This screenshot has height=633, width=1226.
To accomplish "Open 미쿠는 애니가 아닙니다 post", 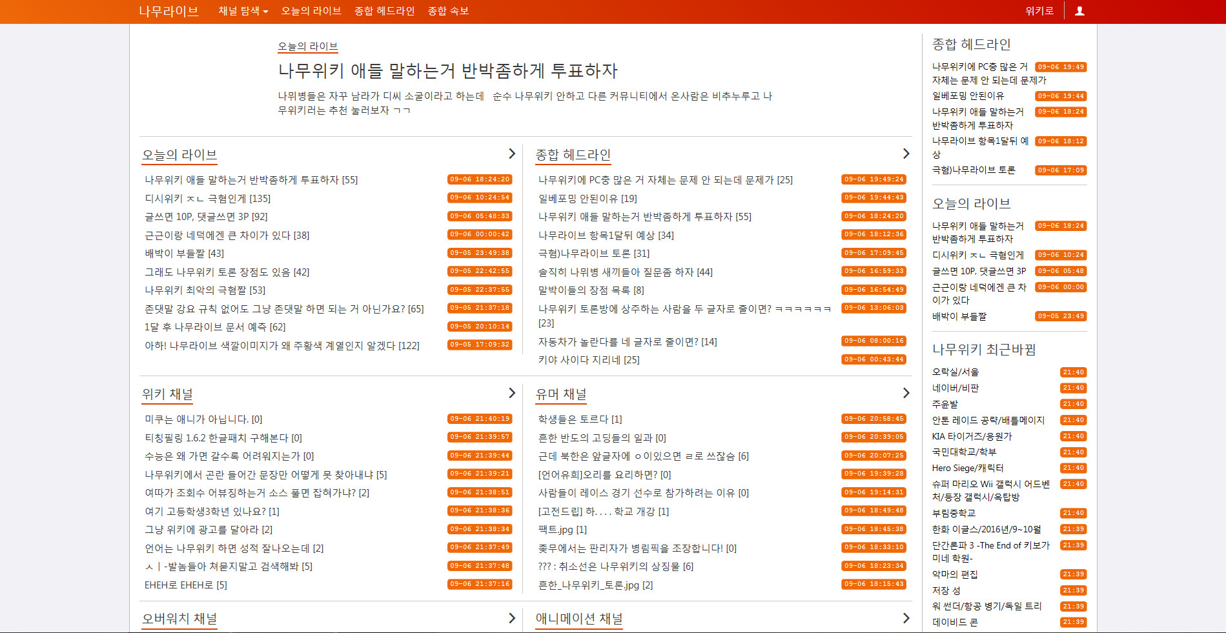I will coord(203,419).
